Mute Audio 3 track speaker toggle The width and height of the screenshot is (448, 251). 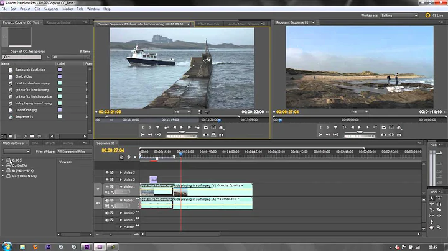tap(107, 220)
